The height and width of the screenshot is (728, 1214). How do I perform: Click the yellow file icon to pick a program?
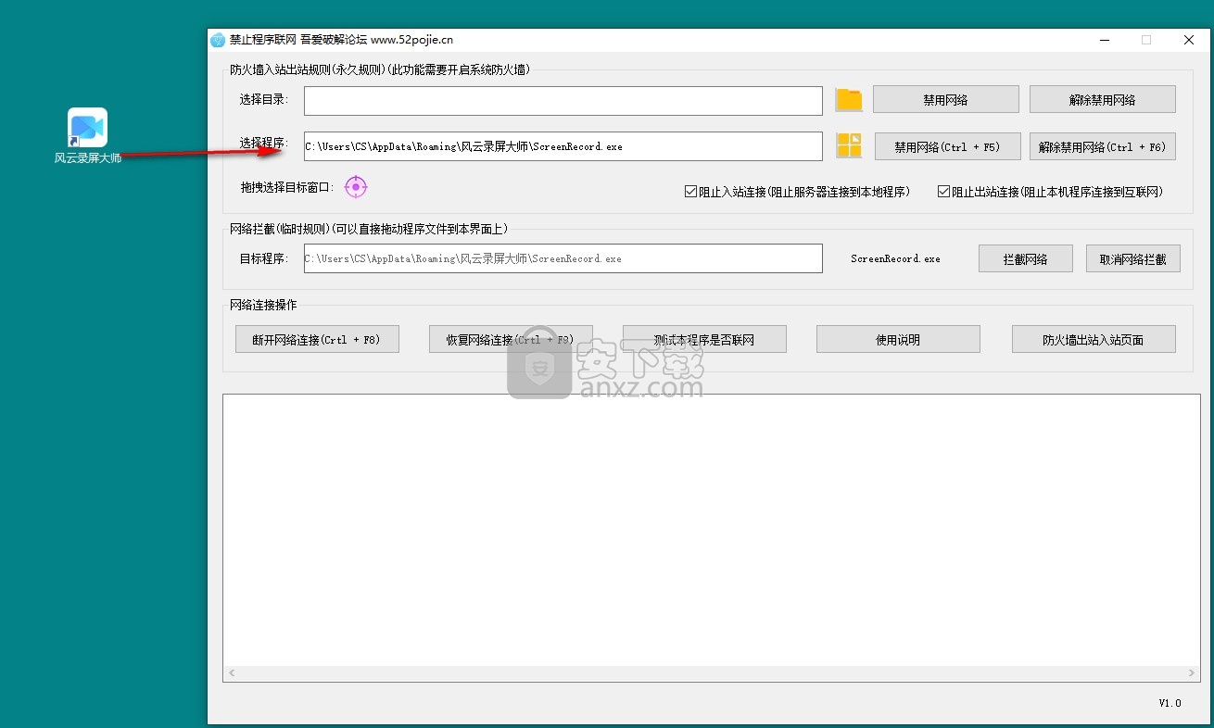[x=849, y=145]
